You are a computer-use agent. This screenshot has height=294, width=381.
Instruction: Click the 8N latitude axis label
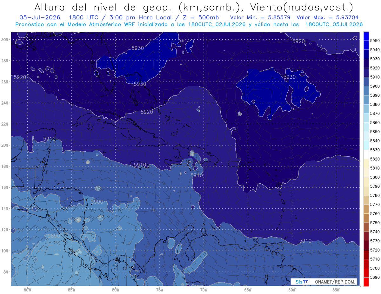click(x=6, y=272)
